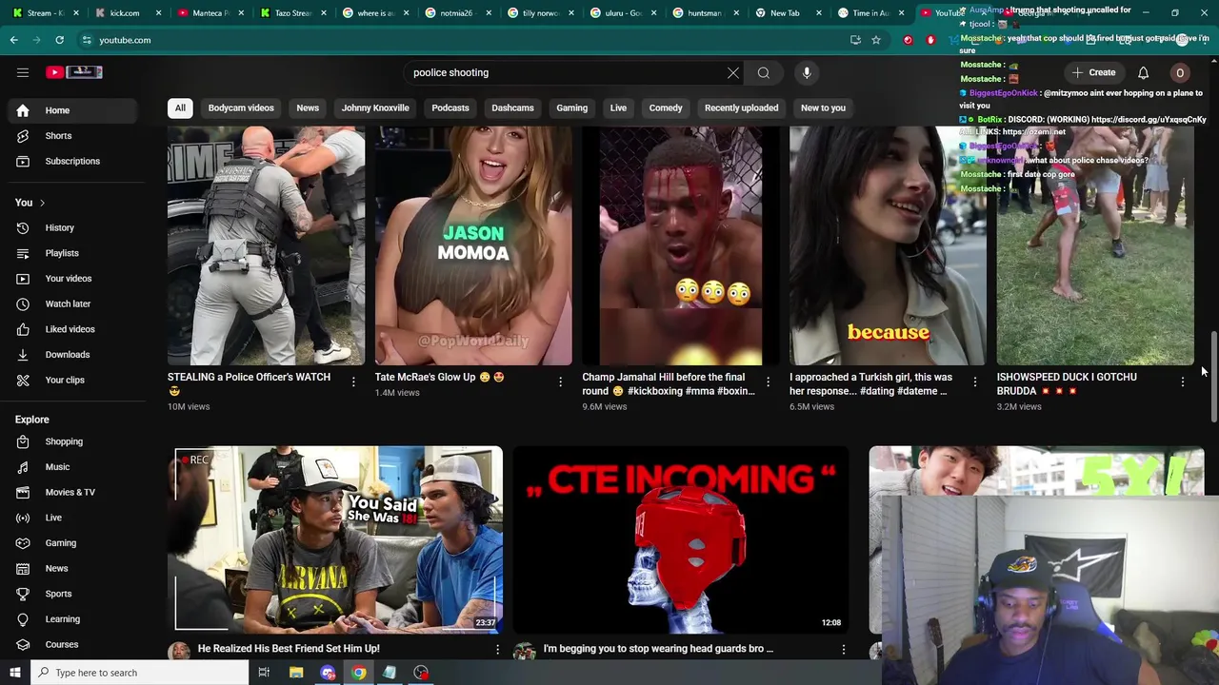Open watch History
The height and width of the screenshot is (685, 1219).
[x=72, y=228]
